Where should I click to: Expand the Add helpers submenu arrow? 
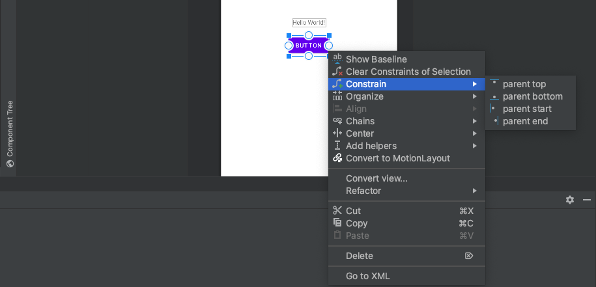click(x=474, y=146)
